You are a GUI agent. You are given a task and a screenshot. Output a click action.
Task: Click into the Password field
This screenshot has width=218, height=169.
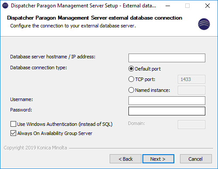pos(167,111)
